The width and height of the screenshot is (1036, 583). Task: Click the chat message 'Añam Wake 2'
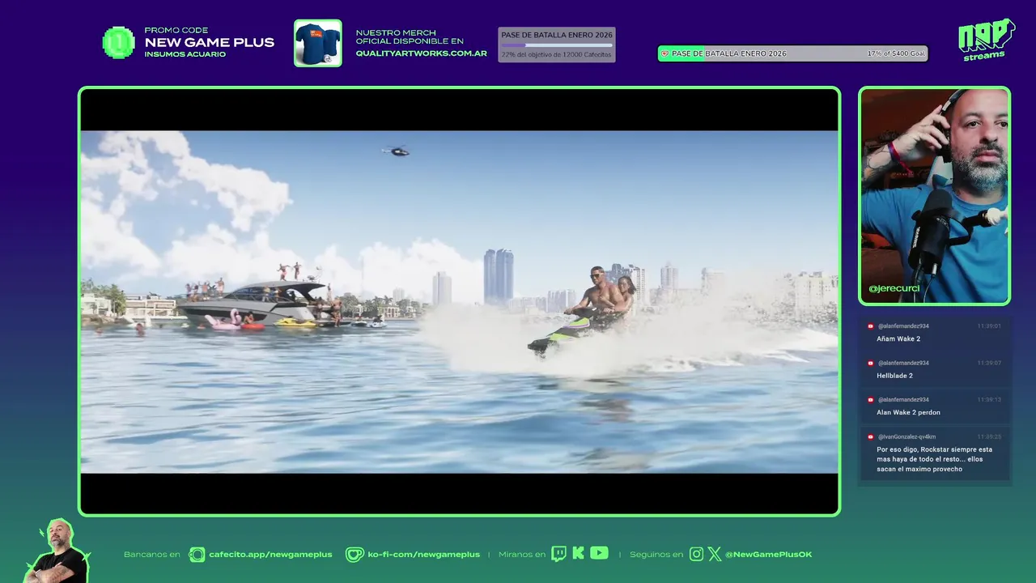[x=898, y=339]
